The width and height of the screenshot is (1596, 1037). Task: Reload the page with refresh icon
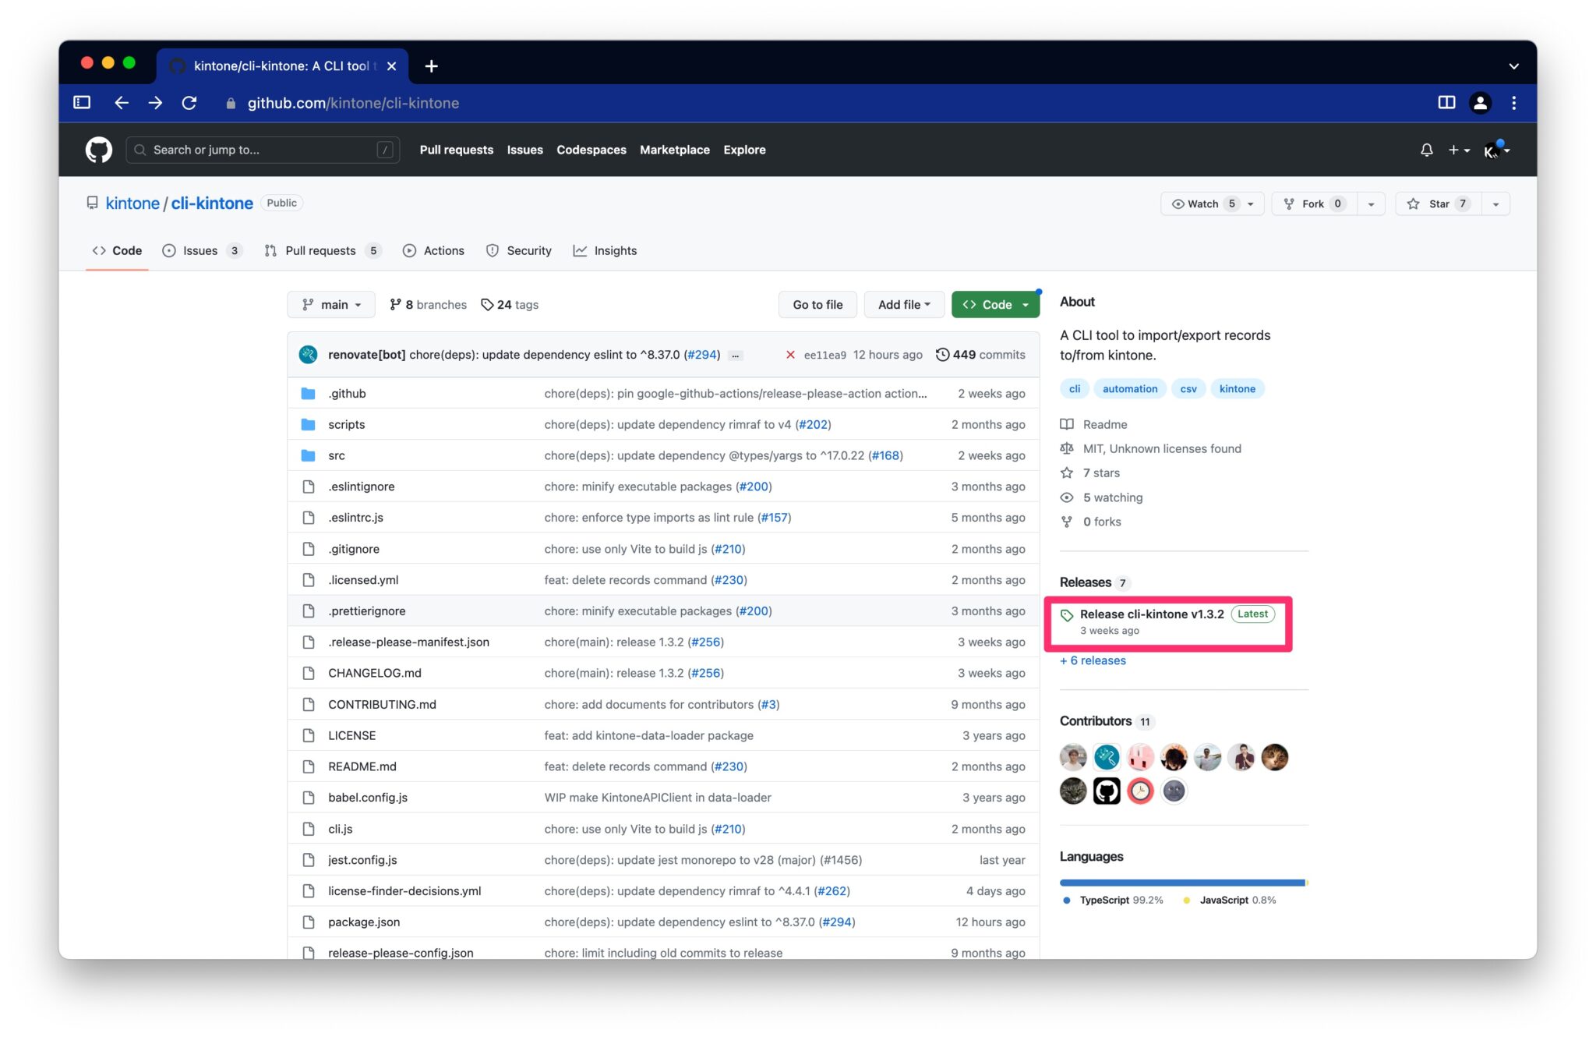tap(189, 103)
